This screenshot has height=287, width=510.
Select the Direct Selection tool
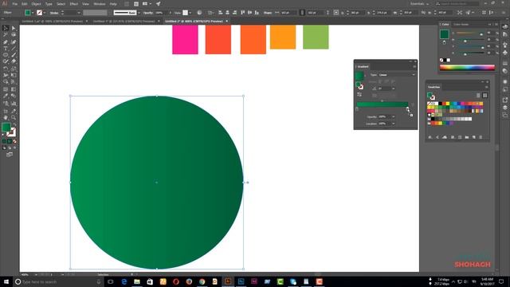click(x=14, y=28)
